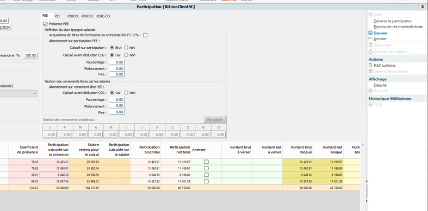
Task: Click Participation net total column header
Action: [x=176, y=150]
